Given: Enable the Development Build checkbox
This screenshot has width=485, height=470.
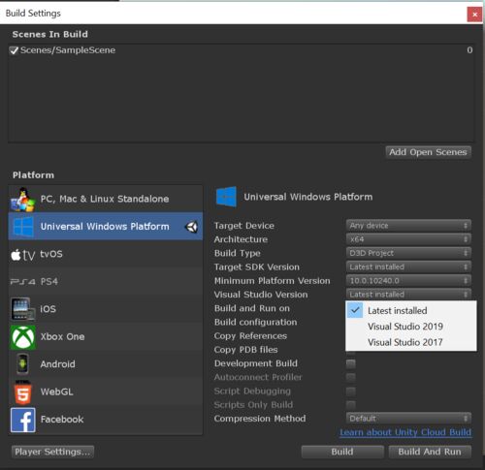Looking at the screenshot, I should (351, 363).
